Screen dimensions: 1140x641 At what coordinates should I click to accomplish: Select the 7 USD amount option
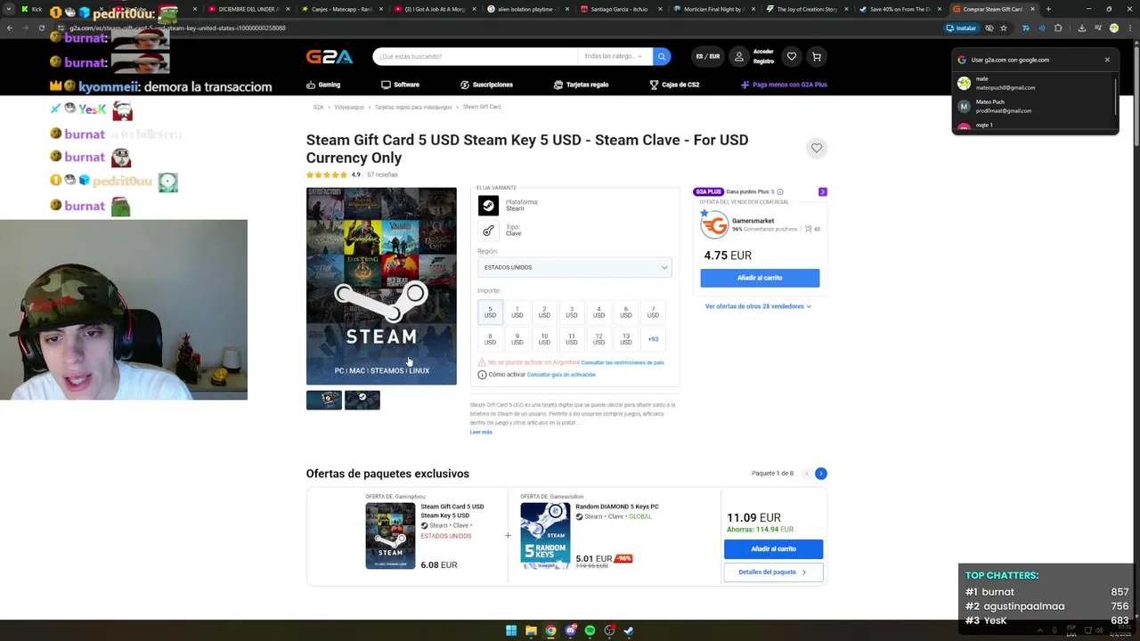pos(653,312)
